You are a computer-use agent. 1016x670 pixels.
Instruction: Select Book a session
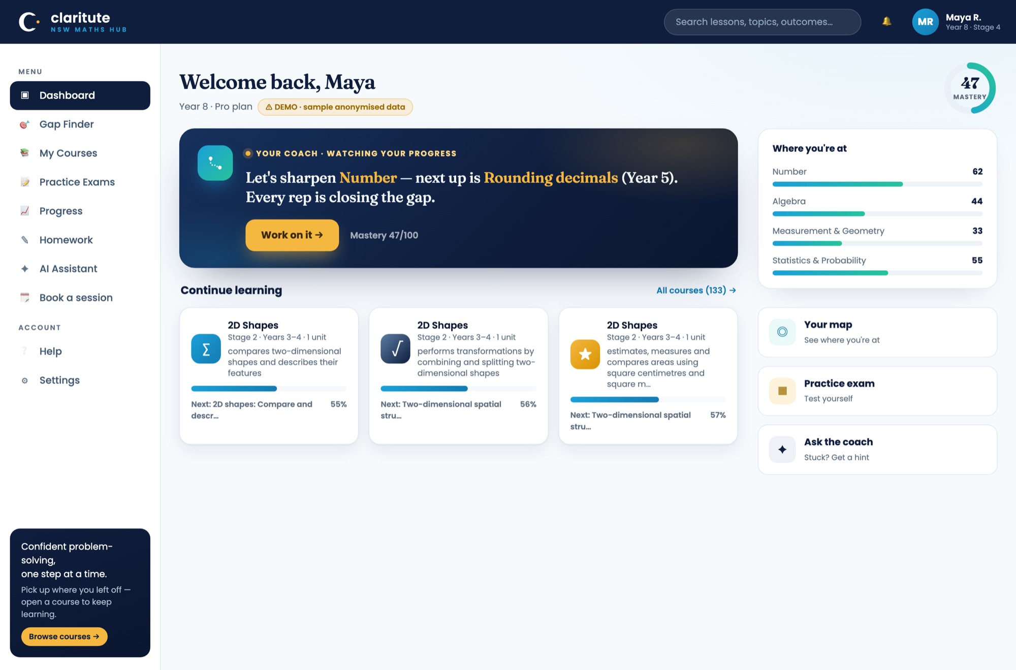coord(80,298)
